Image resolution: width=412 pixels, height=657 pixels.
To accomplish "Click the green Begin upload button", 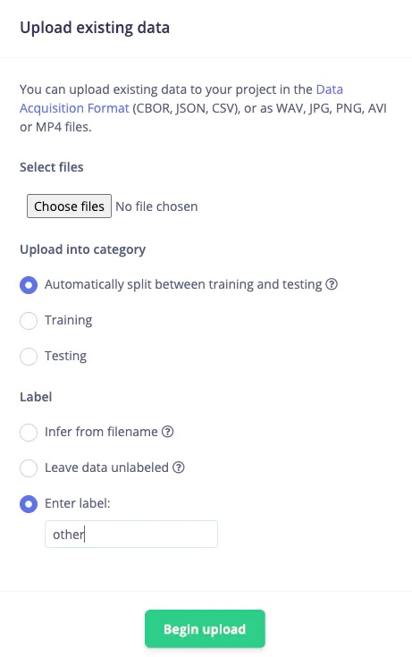I will point(205,629).
